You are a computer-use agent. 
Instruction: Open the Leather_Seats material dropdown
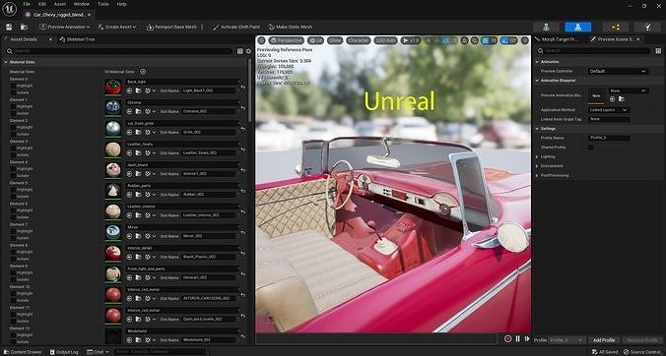click(182, 145)
